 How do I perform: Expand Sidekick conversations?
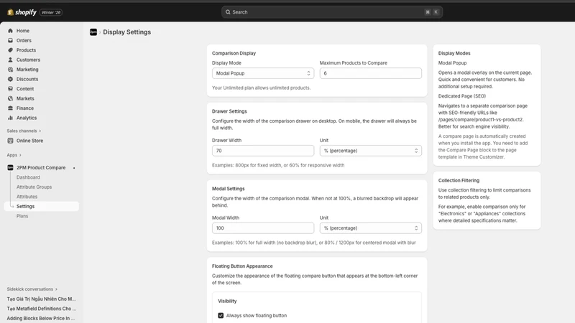[x=32, y=289]
